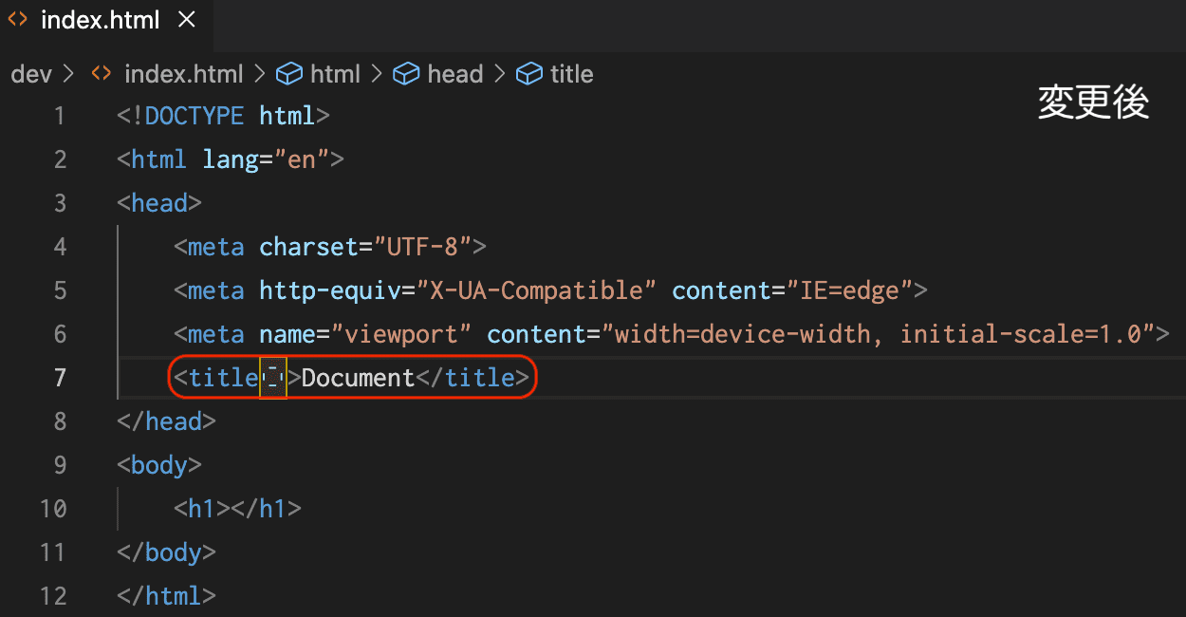
Task: Click line number 8 in gutter
Action: tap(60, 421)
